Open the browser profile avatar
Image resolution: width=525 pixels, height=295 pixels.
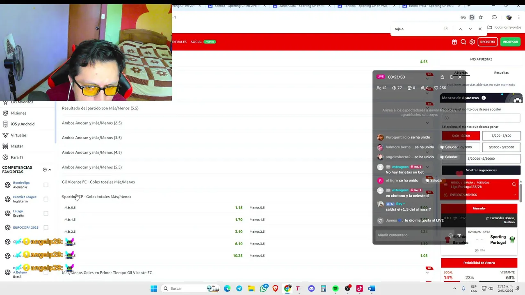click(x=509, y=17)
